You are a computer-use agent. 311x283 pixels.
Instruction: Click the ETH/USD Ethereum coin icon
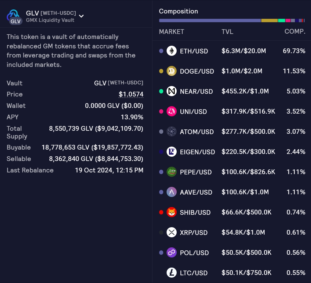tap(172, 51)
